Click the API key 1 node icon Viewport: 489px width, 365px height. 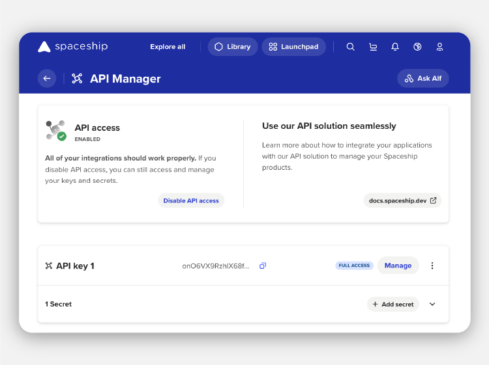pos(49,265)
